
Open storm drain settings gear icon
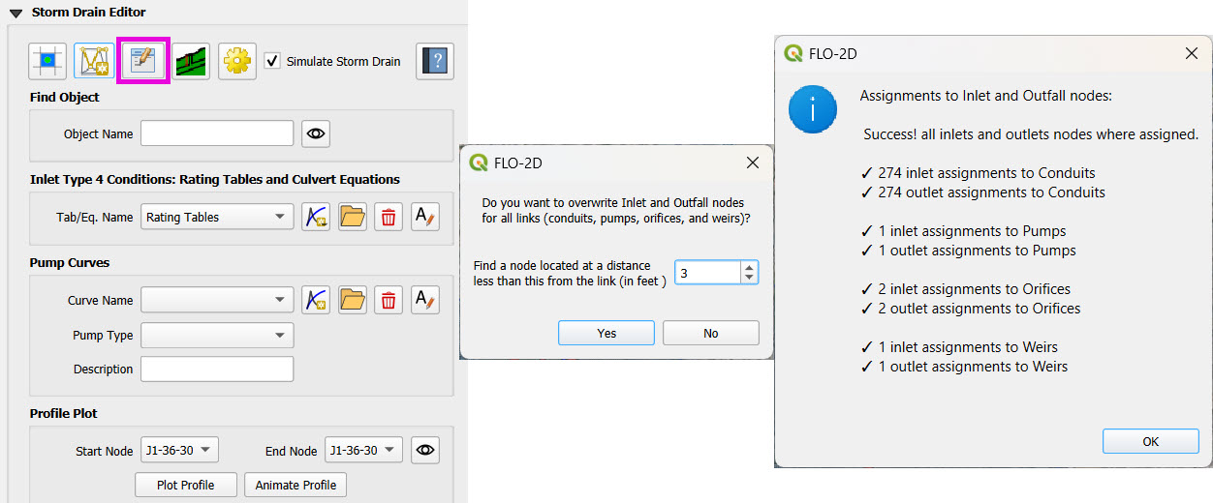236,61
